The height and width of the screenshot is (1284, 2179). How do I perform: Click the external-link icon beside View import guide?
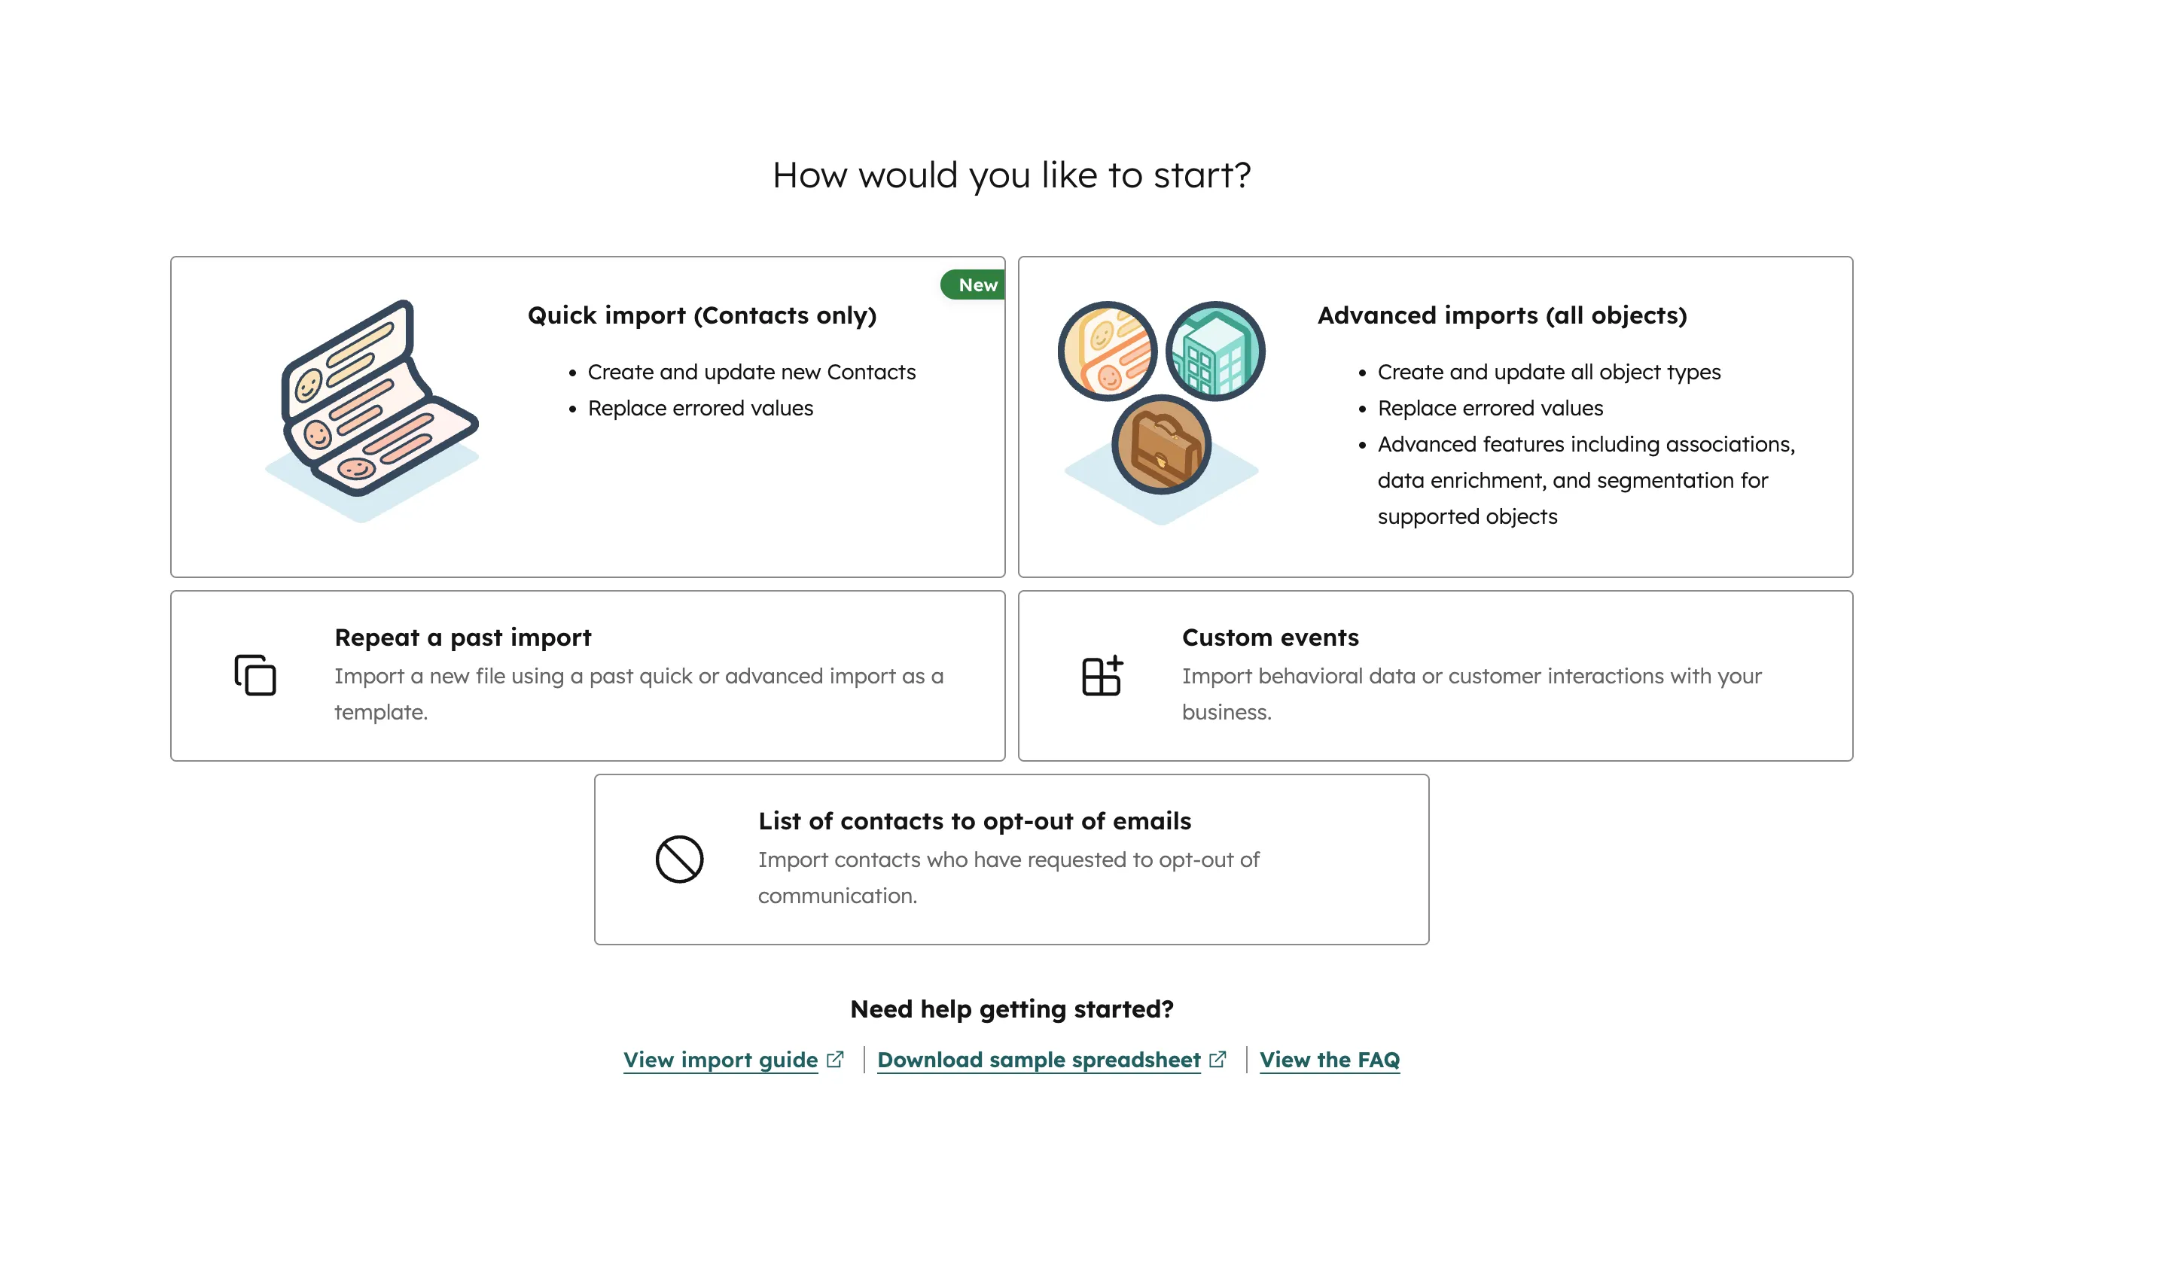[835, 1057]
